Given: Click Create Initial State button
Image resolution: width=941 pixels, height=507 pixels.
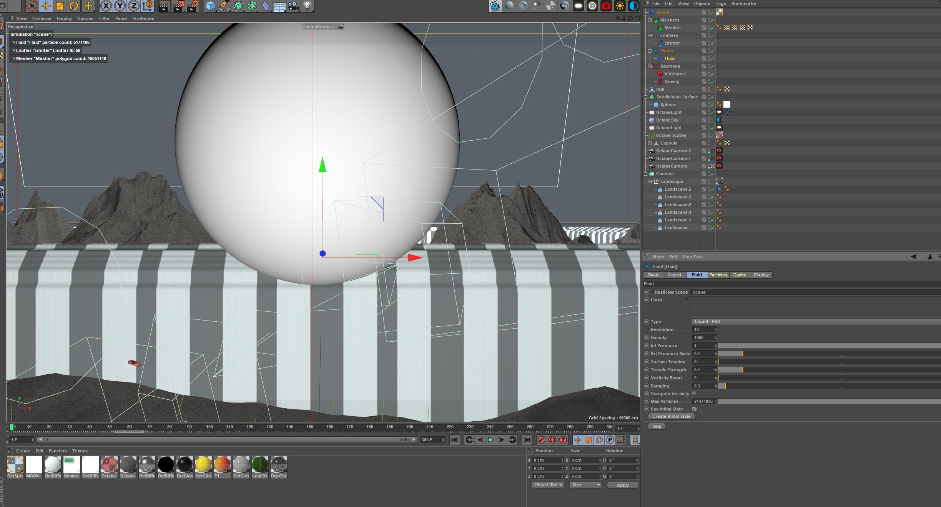Looking at the screenshot, I should tap(671, 416).
